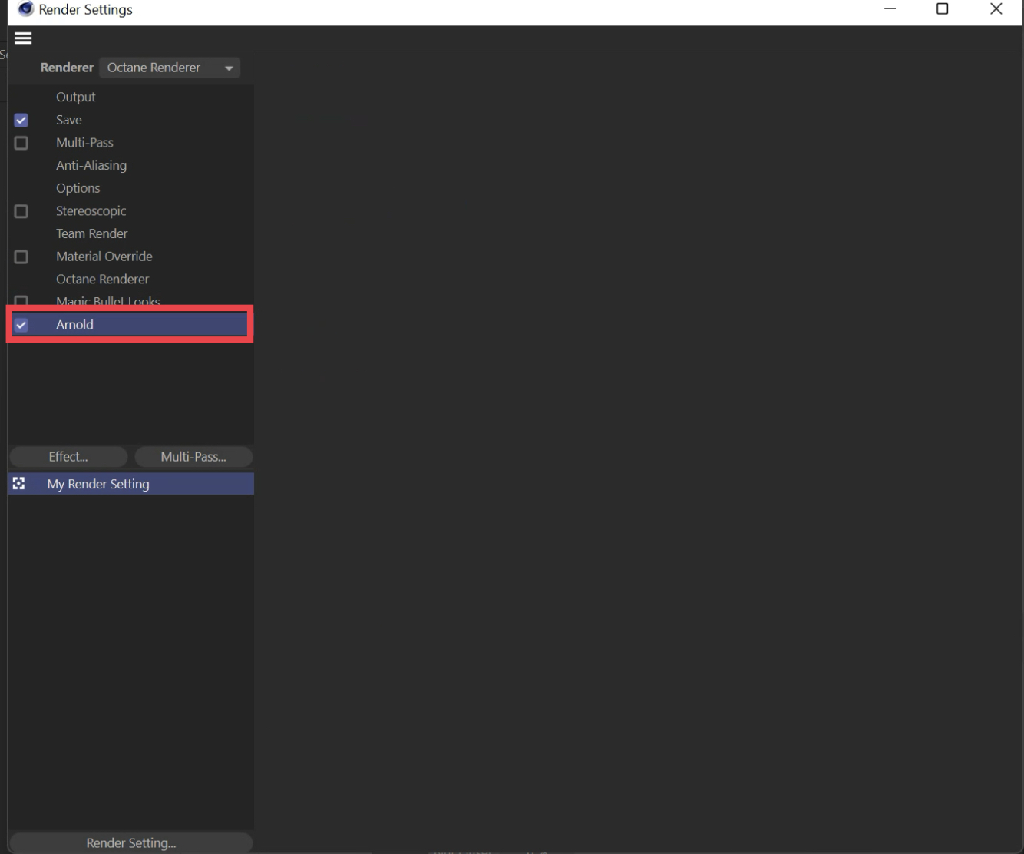The image size is (1024, 854).
Task: Toggle the Arnold checkbox off
Action: point(21,325)
